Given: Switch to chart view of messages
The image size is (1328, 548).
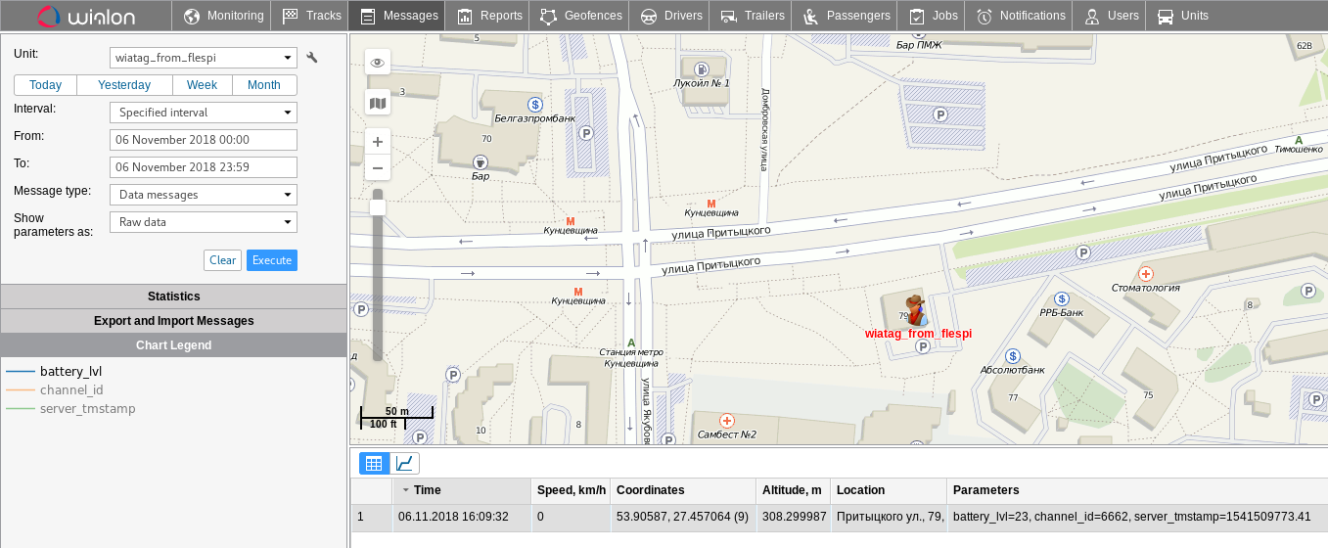Looking at the screenshot, I should 405,463.
